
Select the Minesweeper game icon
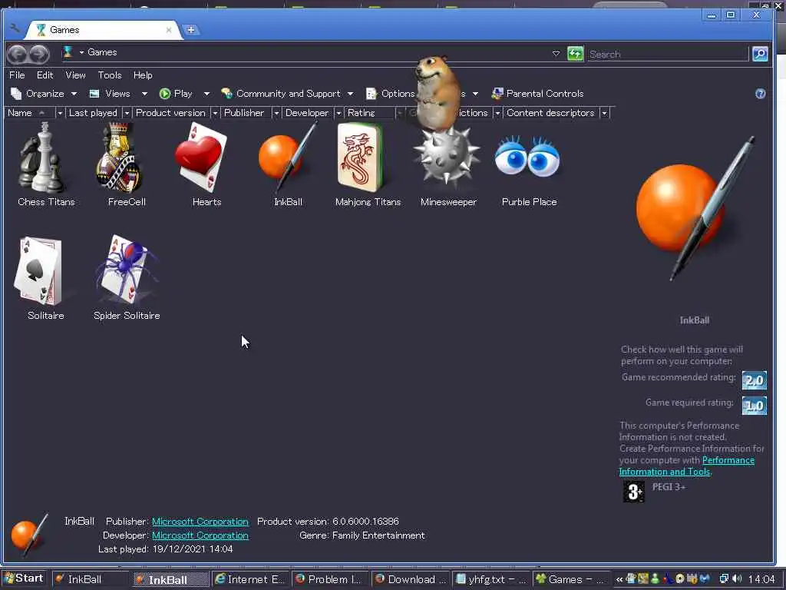click(447, 158)
